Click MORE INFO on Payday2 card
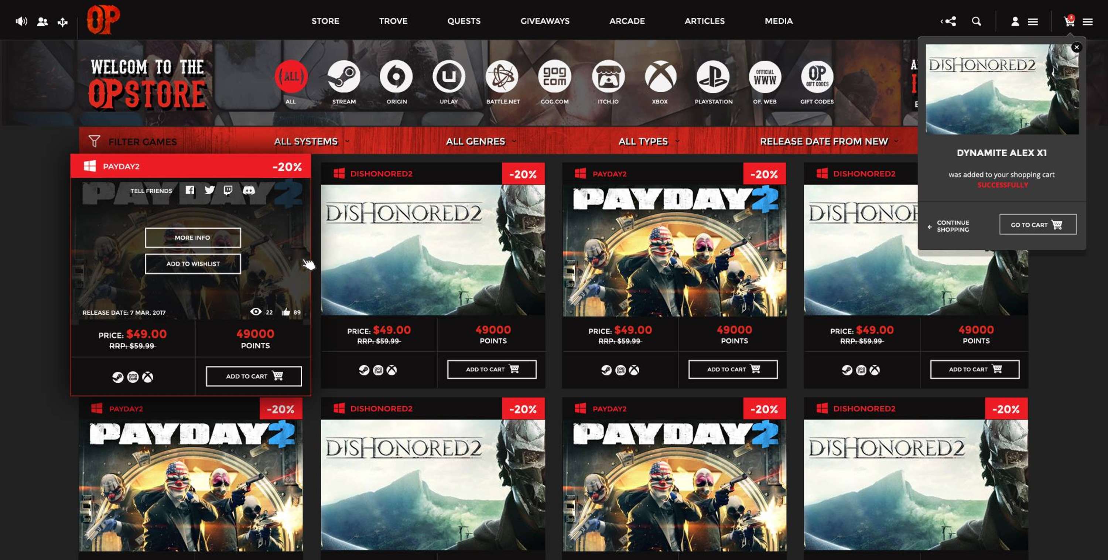 pyautogui.click(x=193, y=238)
